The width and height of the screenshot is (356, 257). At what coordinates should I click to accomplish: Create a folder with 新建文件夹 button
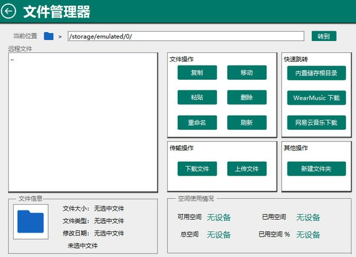(316, 169)
